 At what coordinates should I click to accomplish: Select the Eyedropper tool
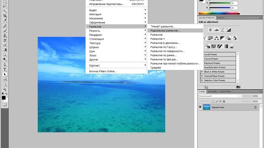tap(5, 21)
